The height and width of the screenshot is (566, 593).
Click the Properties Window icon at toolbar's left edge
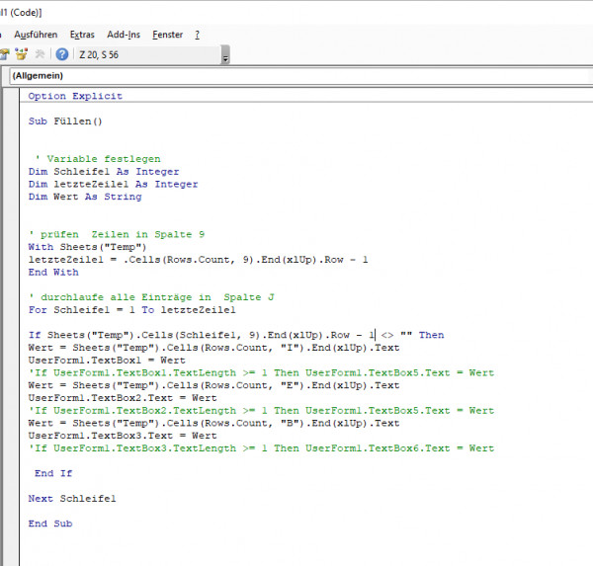pos(5,54)
